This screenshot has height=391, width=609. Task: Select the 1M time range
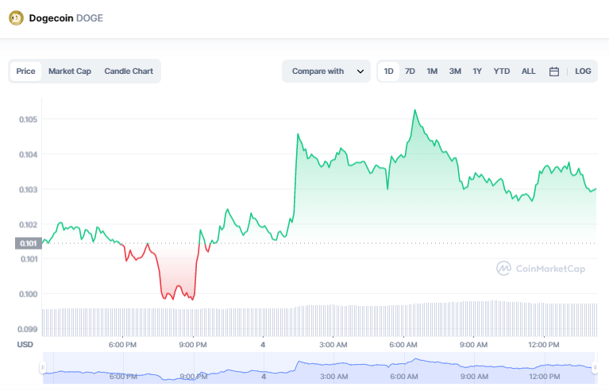pos(432,71)
